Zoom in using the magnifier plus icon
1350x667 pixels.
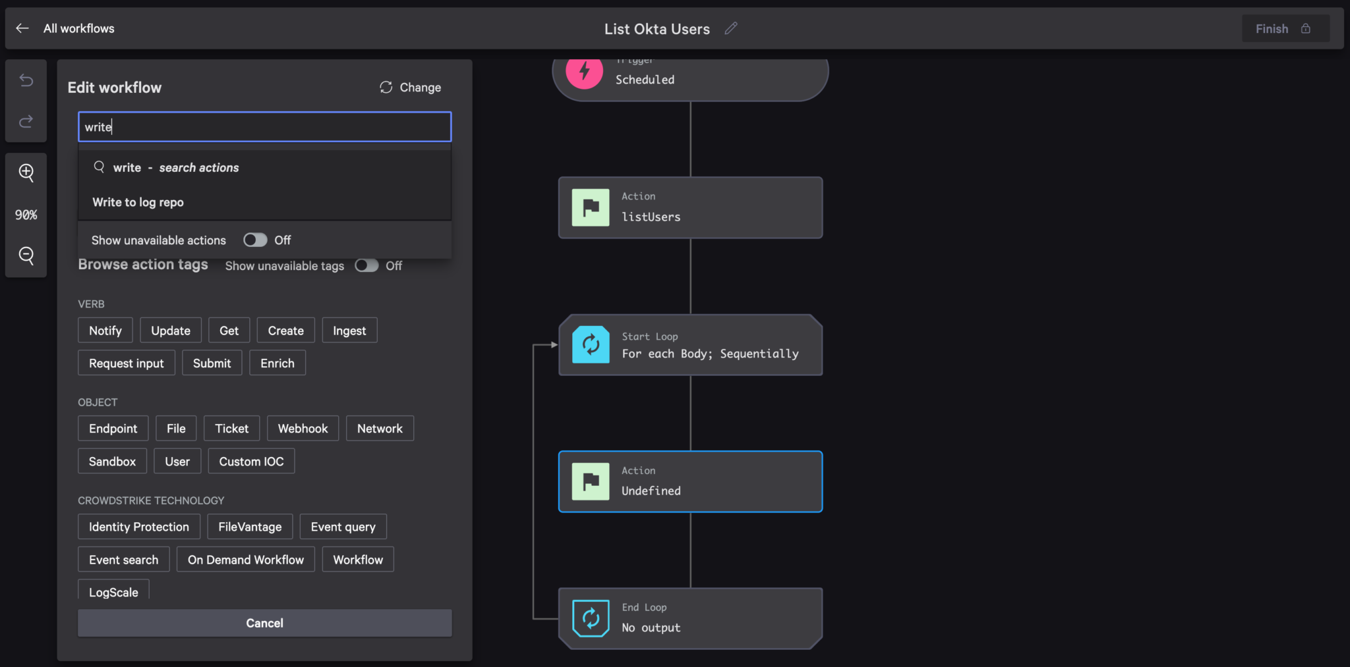click(26, 173)
